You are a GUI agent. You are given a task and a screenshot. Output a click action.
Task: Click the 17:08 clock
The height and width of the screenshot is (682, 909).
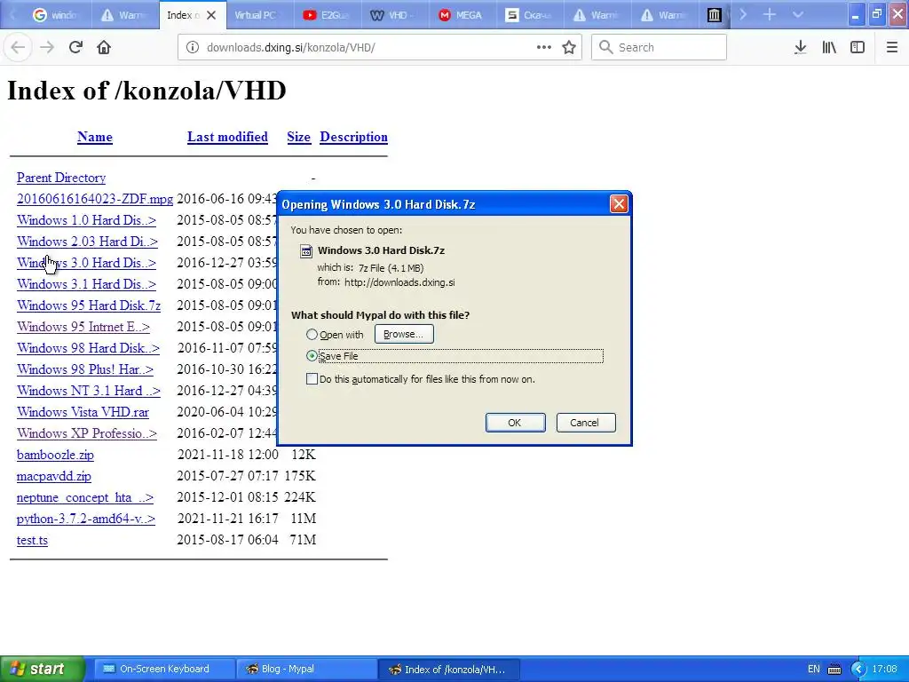(885, 670)
